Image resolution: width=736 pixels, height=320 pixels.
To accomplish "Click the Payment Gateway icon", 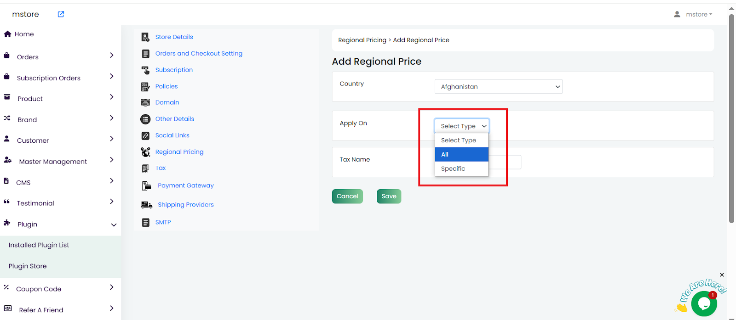I will (x=146, y=186).
